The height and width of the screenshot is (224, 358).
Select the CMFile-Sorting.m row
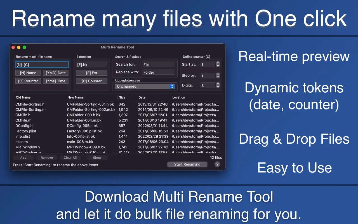(117, 109)
